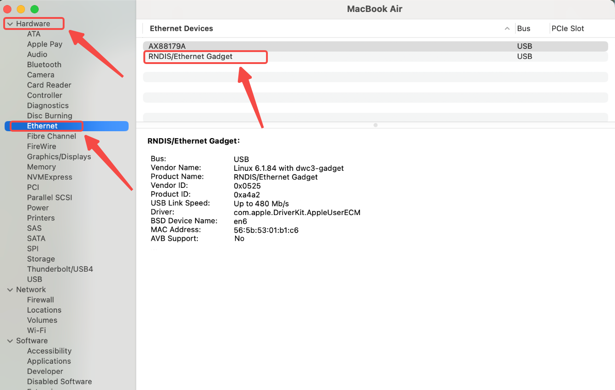Toggle sort arrow in Ethernet Devices header
The image size is (615, 390).
(x=507, y=29)
